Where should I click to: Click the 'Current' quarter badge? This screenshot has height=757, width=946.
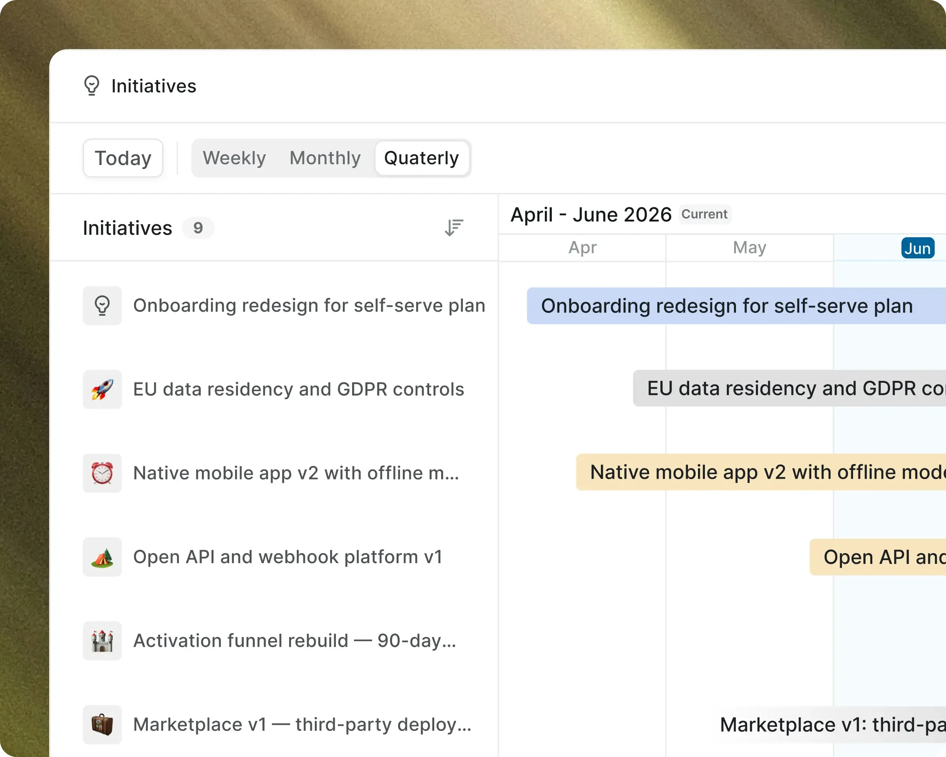point(705,214)
